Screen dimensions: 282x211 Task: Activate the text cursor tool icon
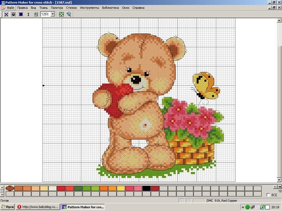(28, 14)
